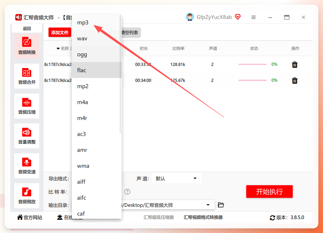This screenshot has width=323, height=233.
Task: Select m4r from the format list
Action: 96,118
